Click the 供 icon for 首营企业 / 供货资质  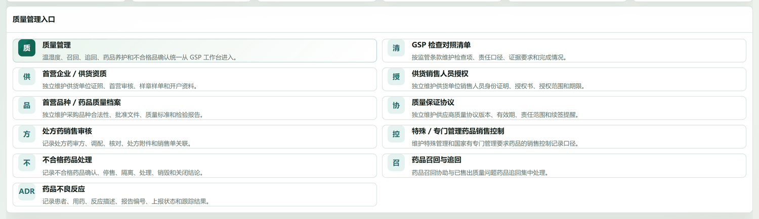point(27,77)
